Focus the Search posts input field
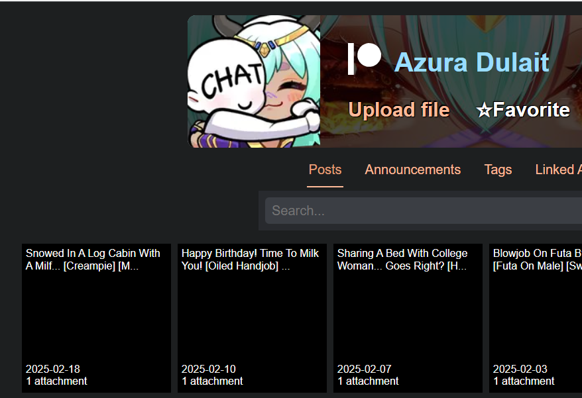Image resolution: width=582 pixels, height=398 pixels. (x=424, y=211)
